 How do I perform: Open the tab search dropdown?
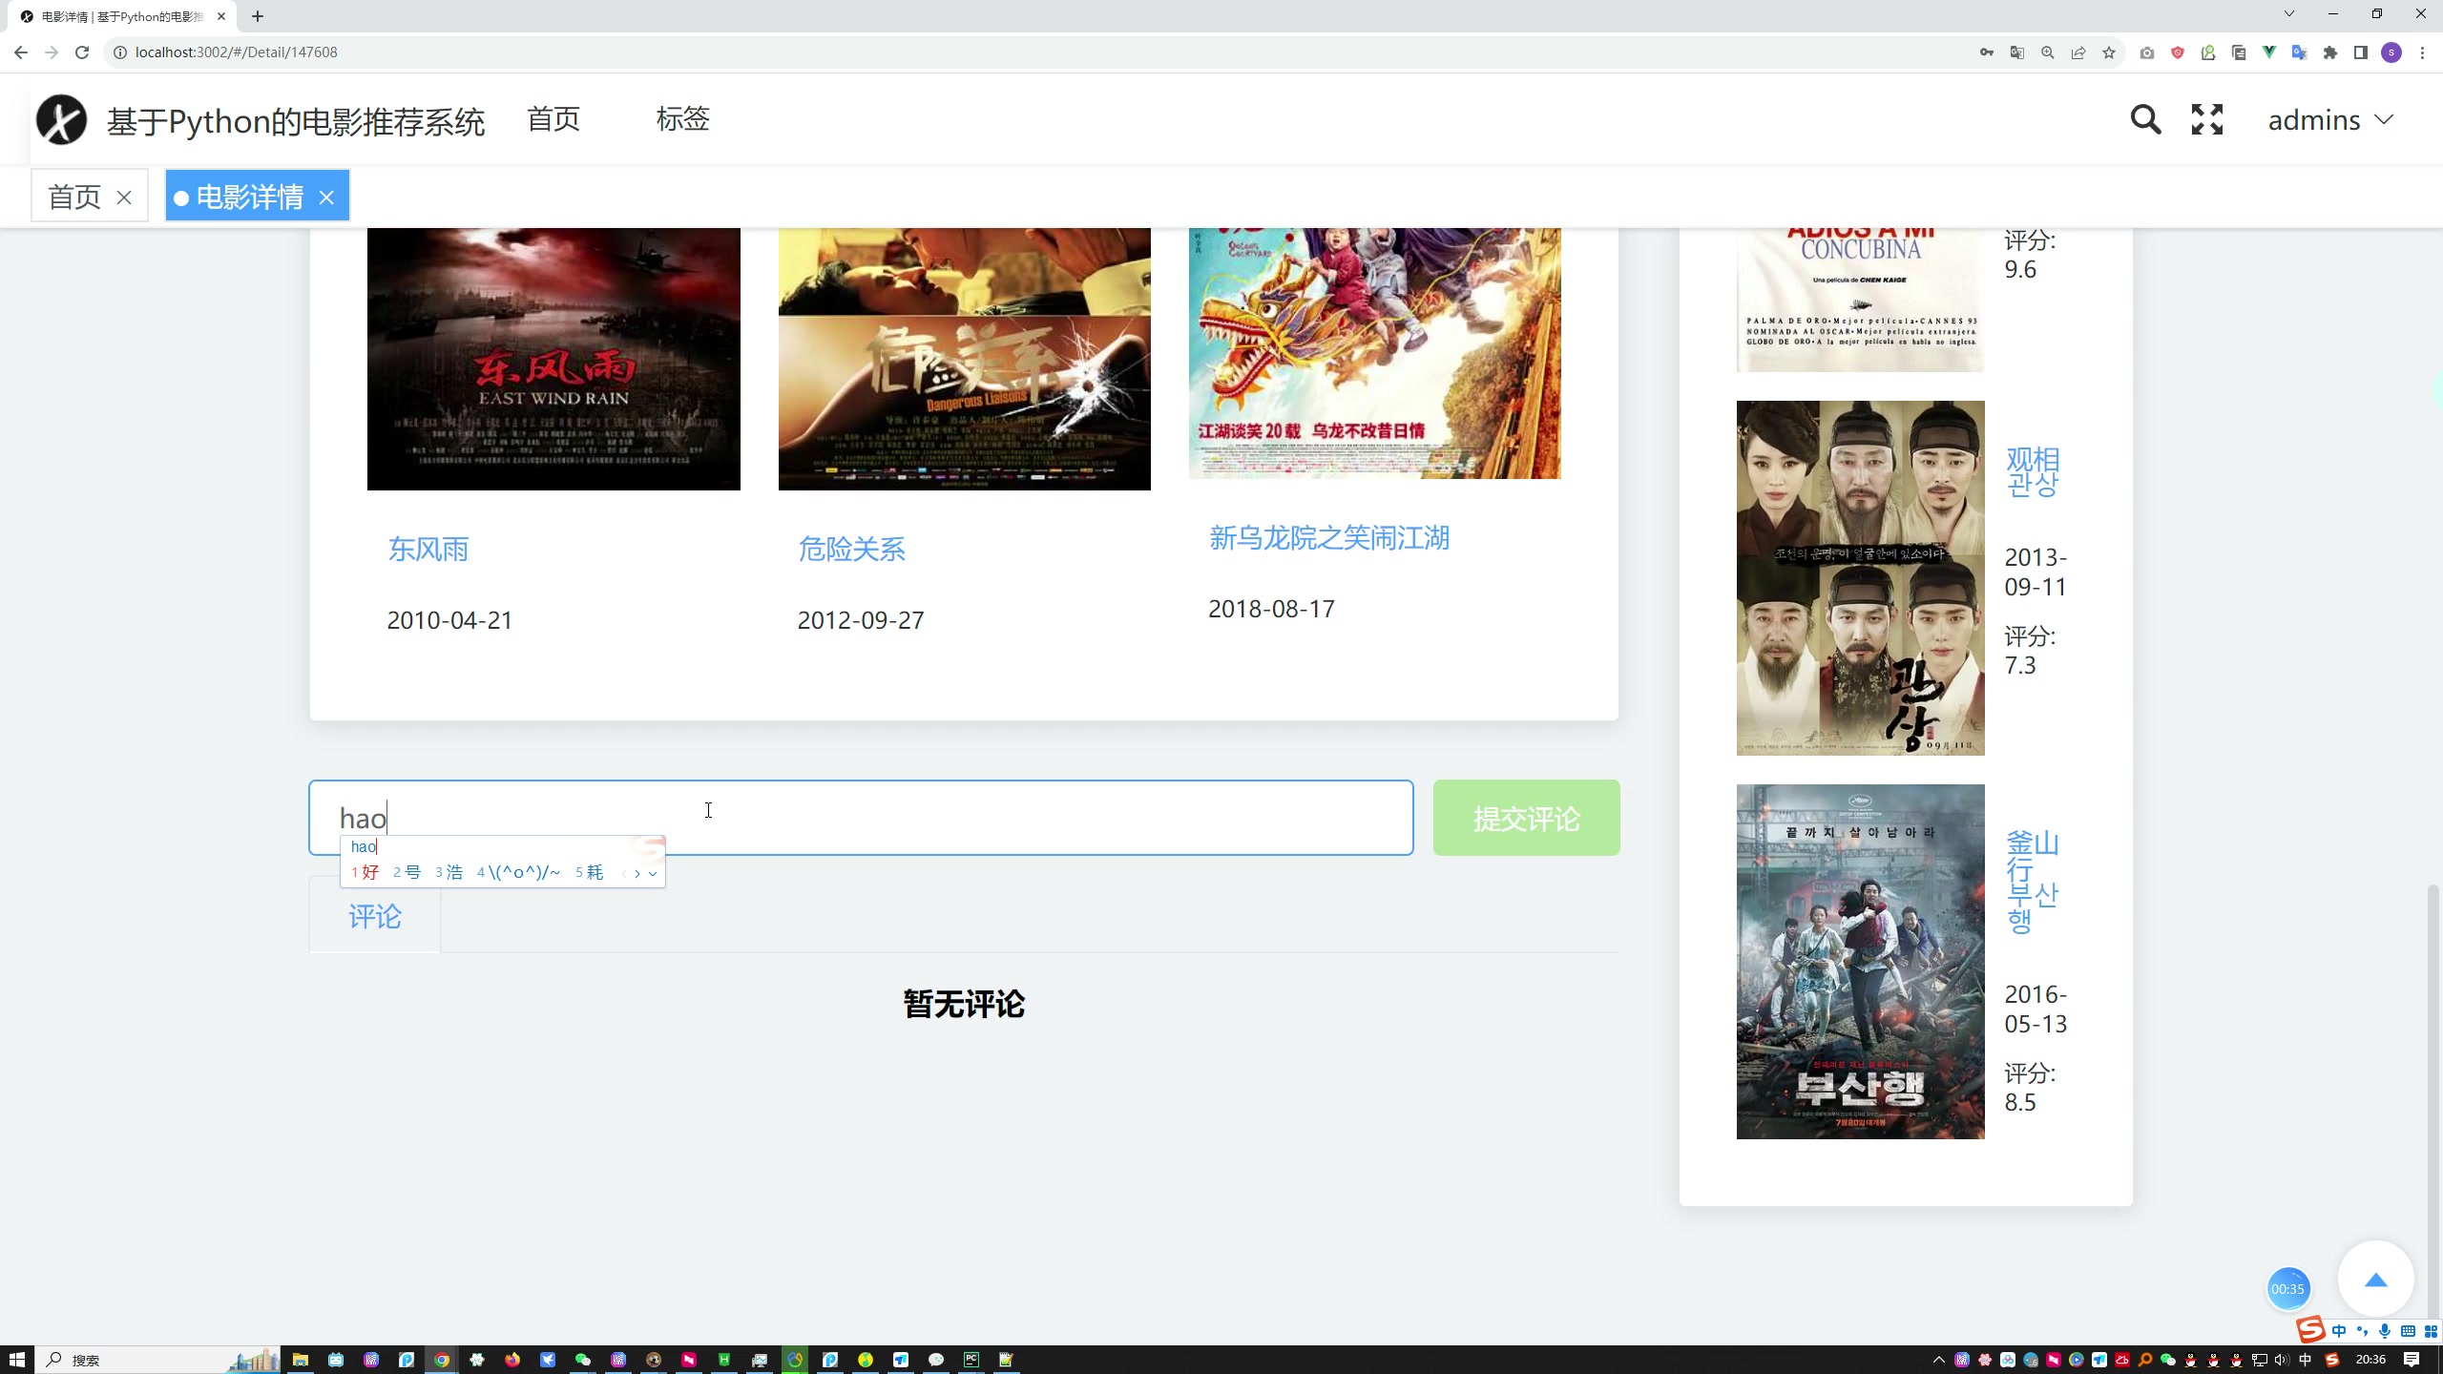click(x=2288, y=13)
